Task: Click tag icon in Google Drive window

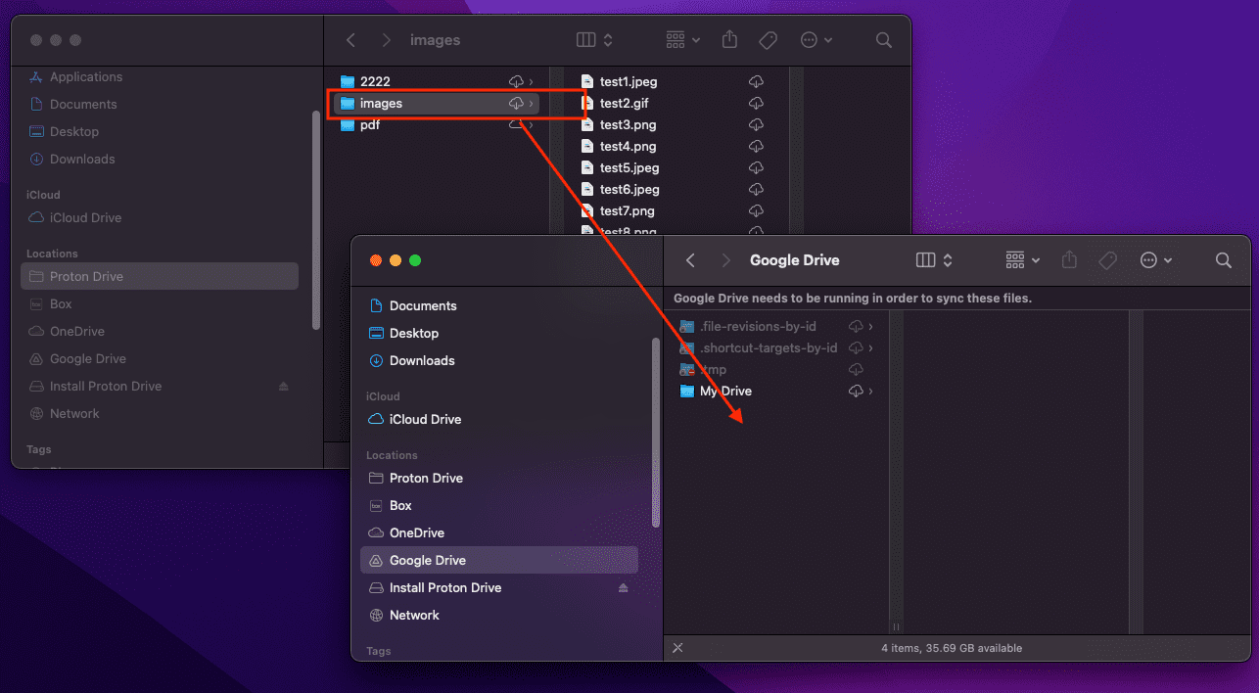Action: pos(1108,260)
